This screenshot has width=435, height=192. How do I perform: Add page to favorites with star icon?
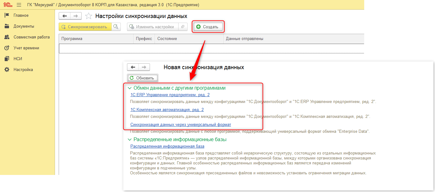pyautogui.click(x=88, y=16)
